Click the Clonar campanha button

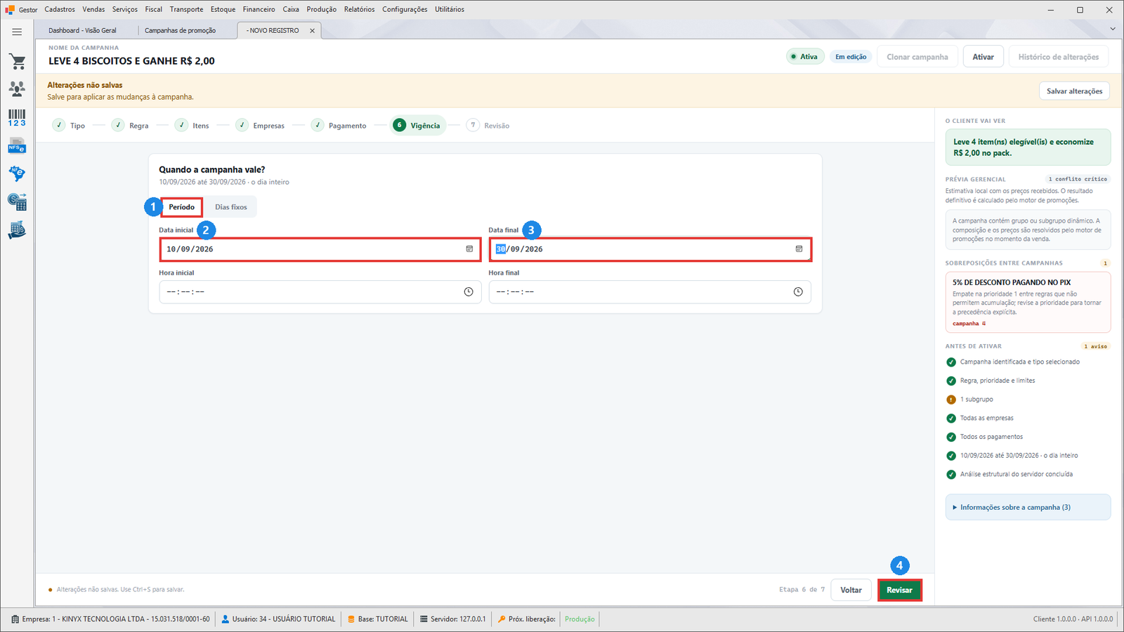point(917,57)
